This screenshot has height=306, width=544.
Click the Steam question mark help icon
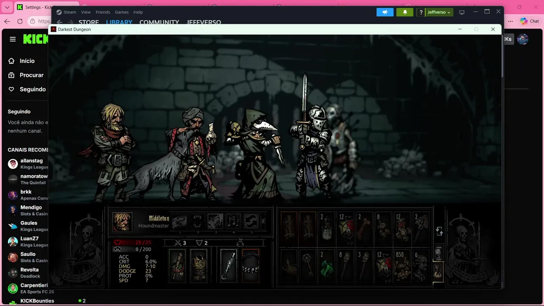click(x=421, y=12)
